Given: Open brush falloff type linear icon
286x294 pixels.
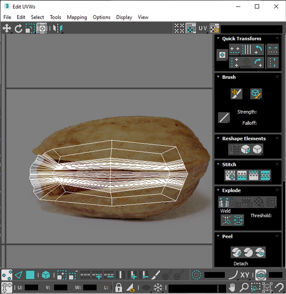Looking at the screenshot, I should click(224, 118).
